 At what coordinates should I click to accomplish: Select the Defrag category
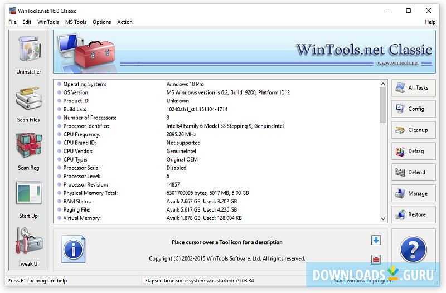pos(413,151)
